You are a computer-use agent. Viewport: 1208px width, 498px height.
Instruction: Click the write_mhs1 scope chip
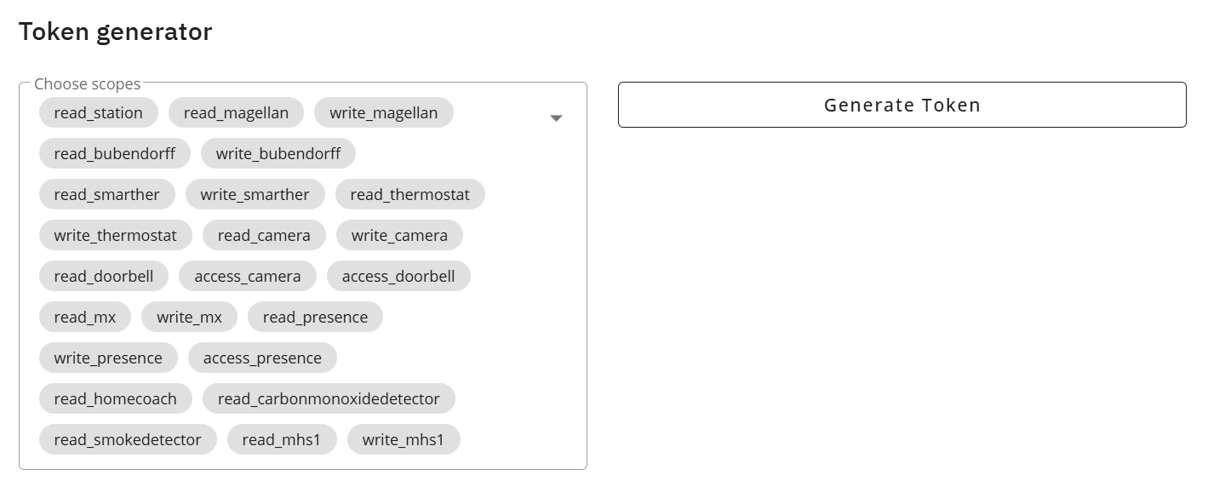[x=403, y=440]
